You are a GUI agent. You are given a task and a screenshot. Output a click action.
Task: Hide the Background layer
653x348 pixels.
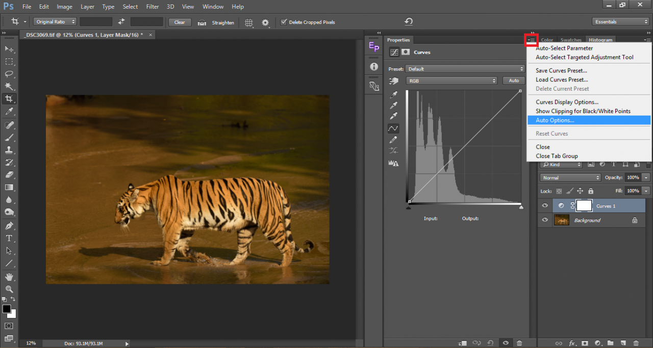pos(545,220)
